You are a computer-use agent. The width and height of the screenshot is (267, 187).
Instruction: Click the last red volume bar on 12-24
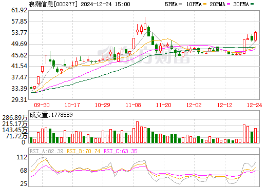256,136
